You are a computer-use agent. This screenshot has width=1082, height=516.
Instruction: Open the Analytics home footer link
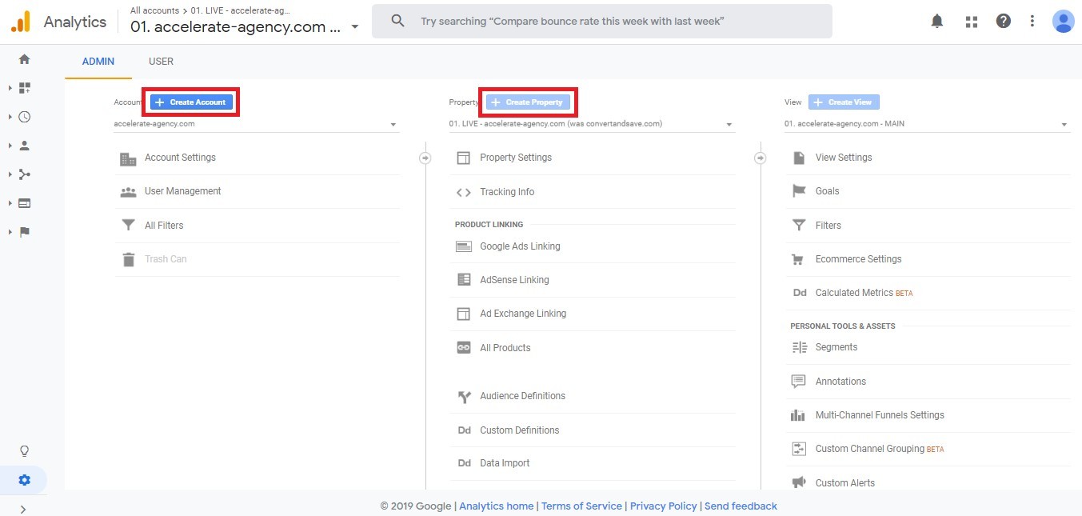coord(497,506)
